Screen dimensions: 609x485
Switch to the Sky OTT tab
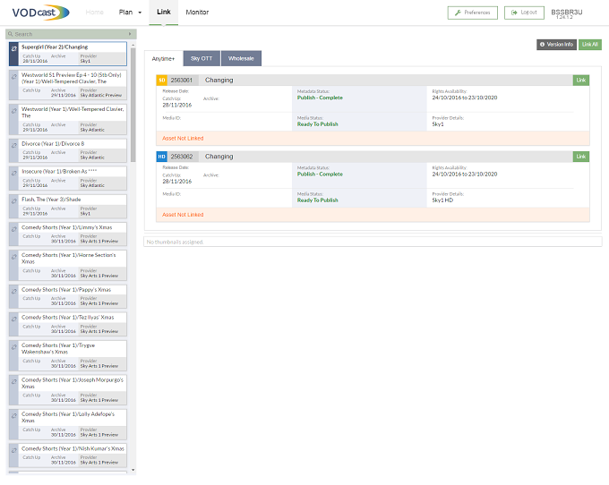click(202, 58)
